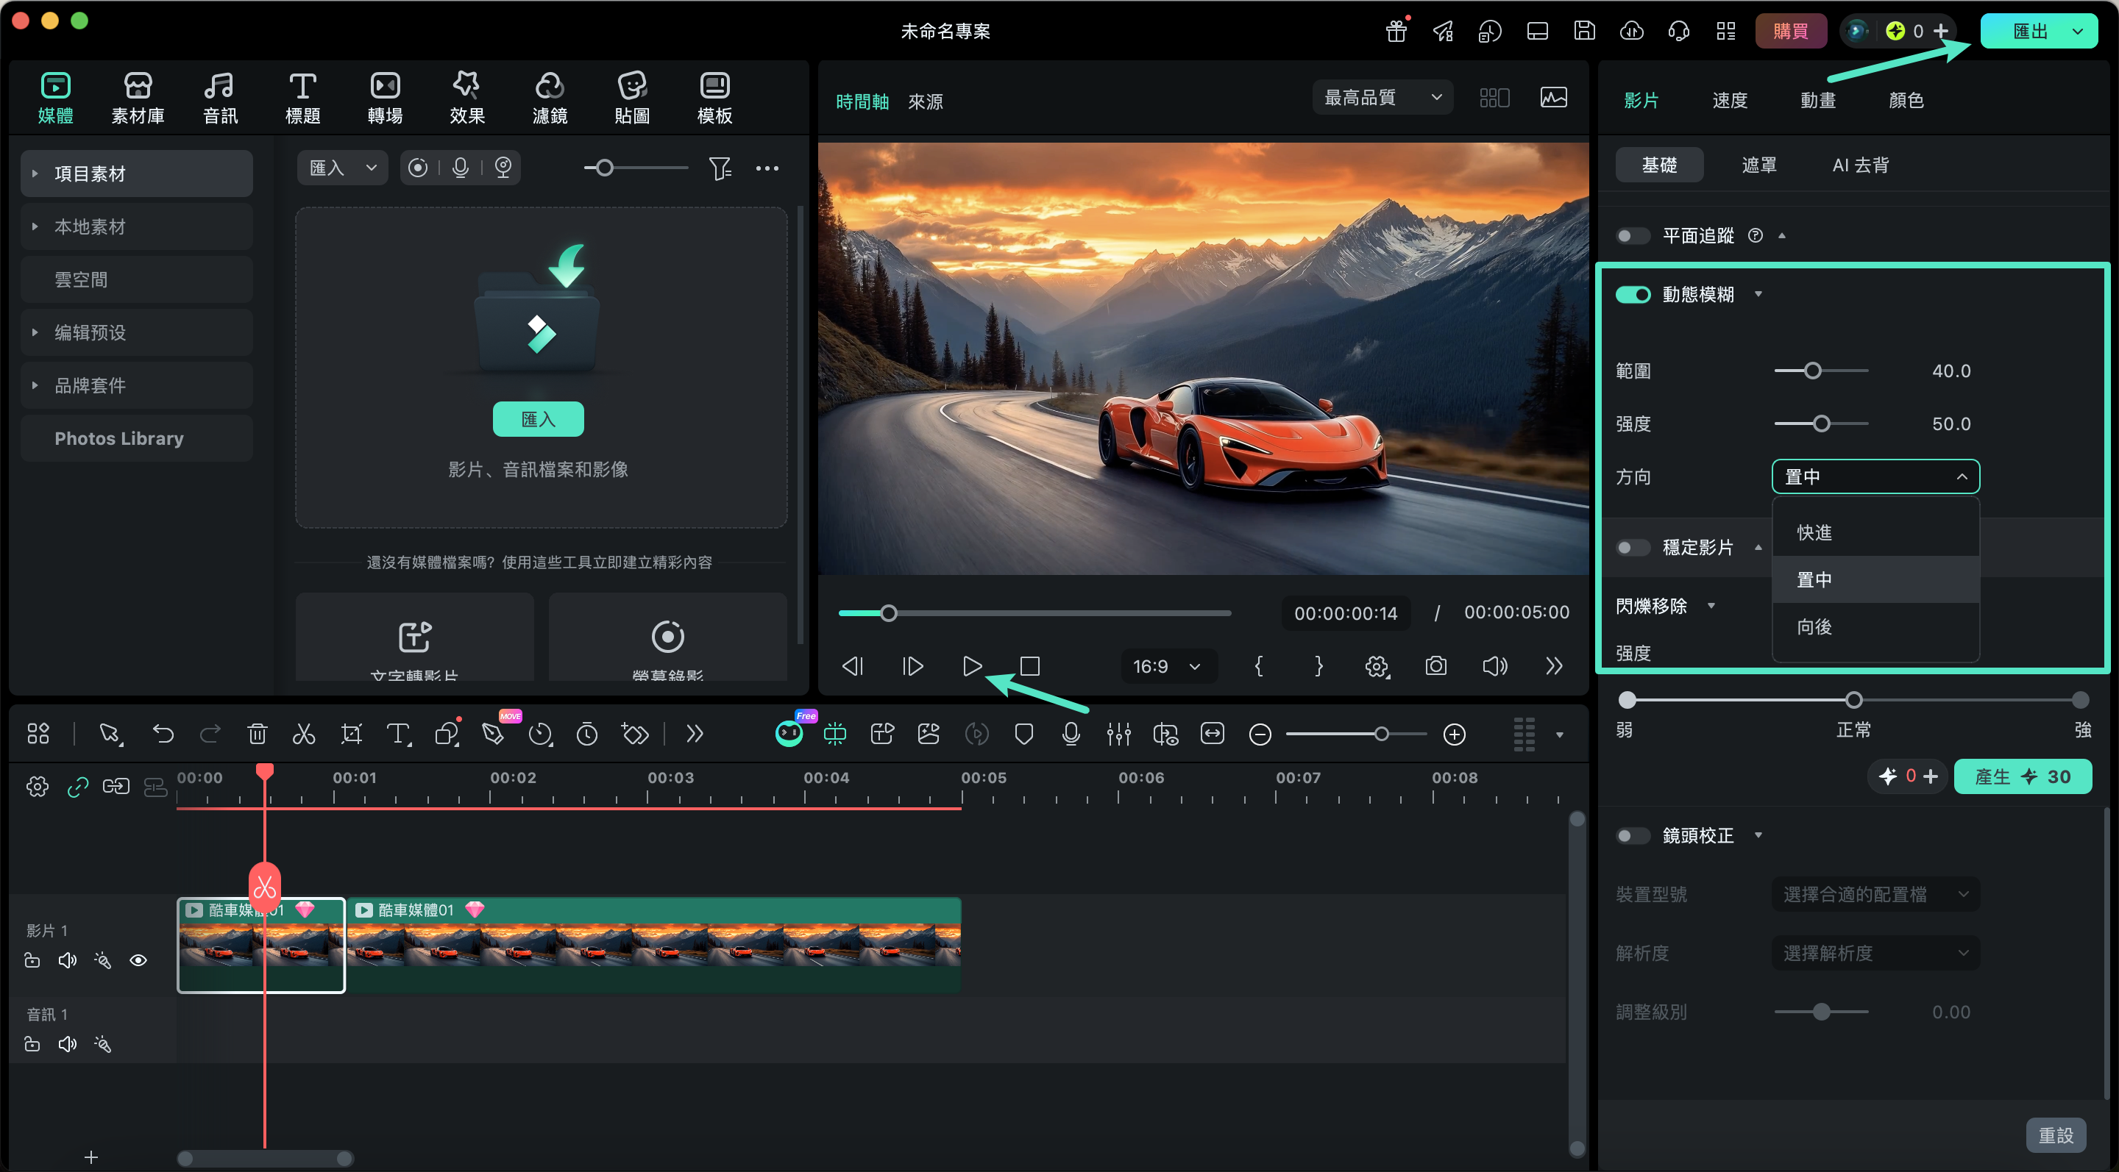Click the filter icon in media panel
The width and height of the screenshot is (2119, 1172).
[x=720, y=168]
